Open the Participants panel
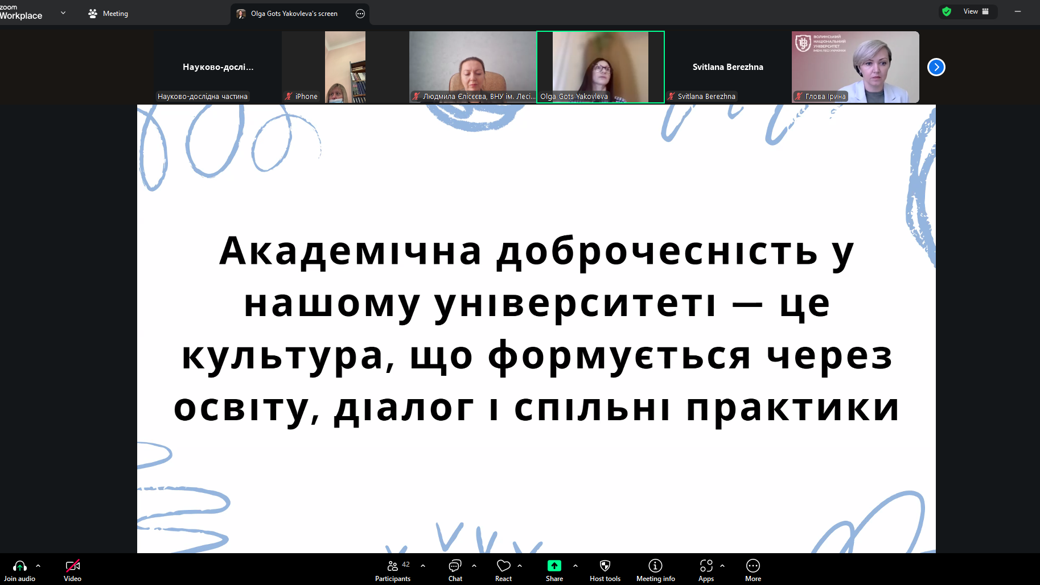 tap(392, 570)
